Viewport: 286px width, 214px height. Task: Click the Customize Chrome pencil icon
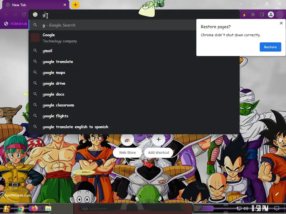(x=277, y=194)
